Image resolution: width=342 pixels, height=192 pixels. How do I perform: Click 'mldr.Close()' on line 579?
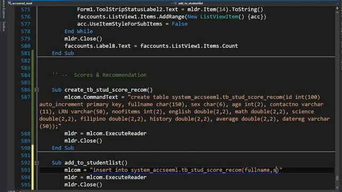tap(83, 39)
